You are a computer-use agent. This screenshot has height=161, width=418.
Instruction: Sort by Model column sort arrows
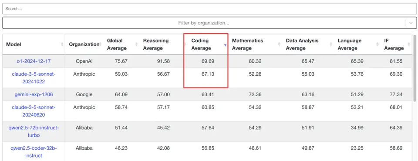(62, 44)
